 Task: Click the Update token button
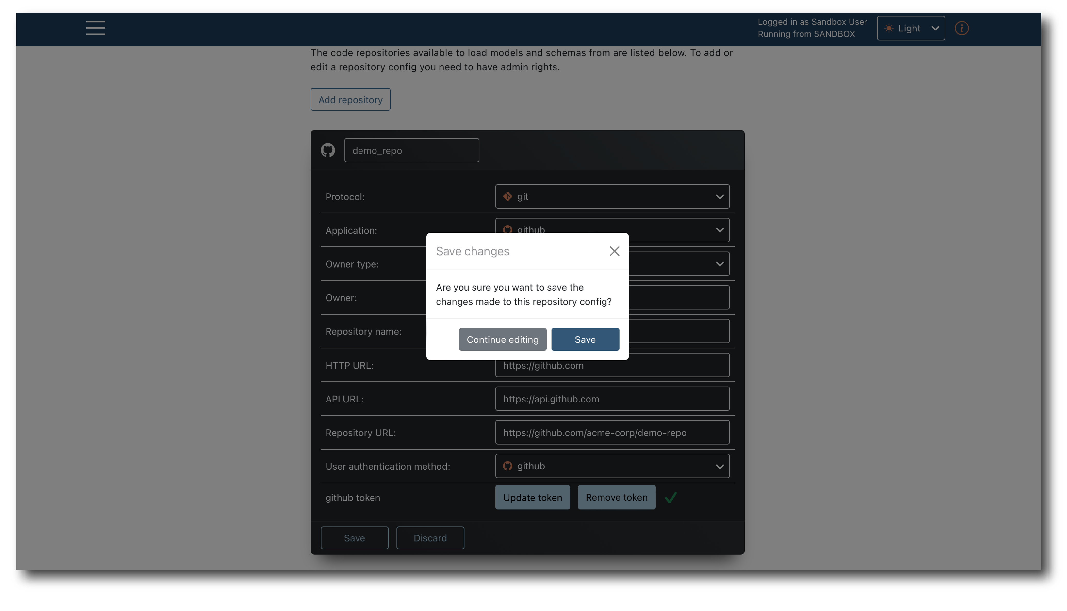pyautogui.click(x=532, y=497)
